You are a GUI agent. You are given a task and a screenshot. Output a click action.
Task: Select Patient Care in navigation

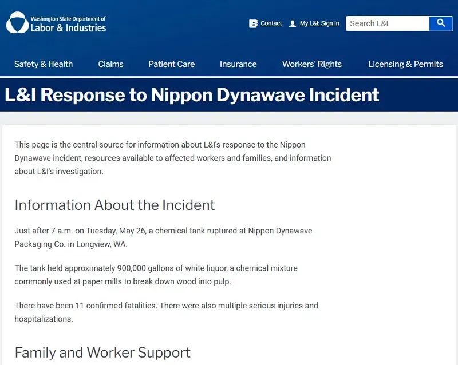171,64
